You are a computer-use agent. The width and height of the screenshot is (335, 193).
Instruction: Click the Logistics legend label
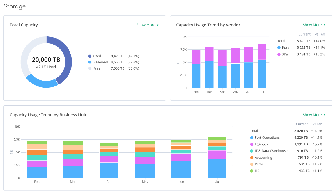[261, 144]
